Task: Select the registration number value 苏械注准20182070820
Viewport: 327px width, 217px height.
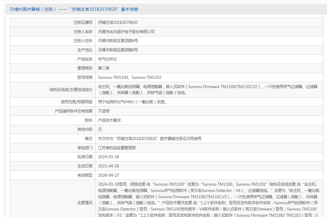Action: pyautogui.click(x=118, y=22)
